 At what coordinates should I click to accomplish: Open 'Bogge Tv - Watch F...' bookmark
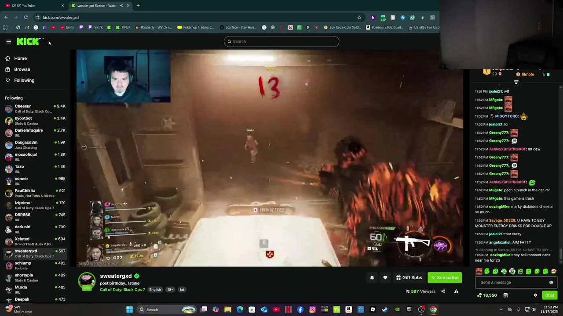153,27
